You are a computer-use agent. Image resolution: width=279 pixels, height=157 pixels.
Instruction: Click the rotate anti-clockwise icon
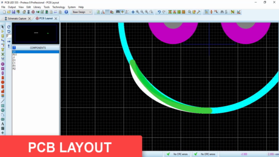[9, 31]
